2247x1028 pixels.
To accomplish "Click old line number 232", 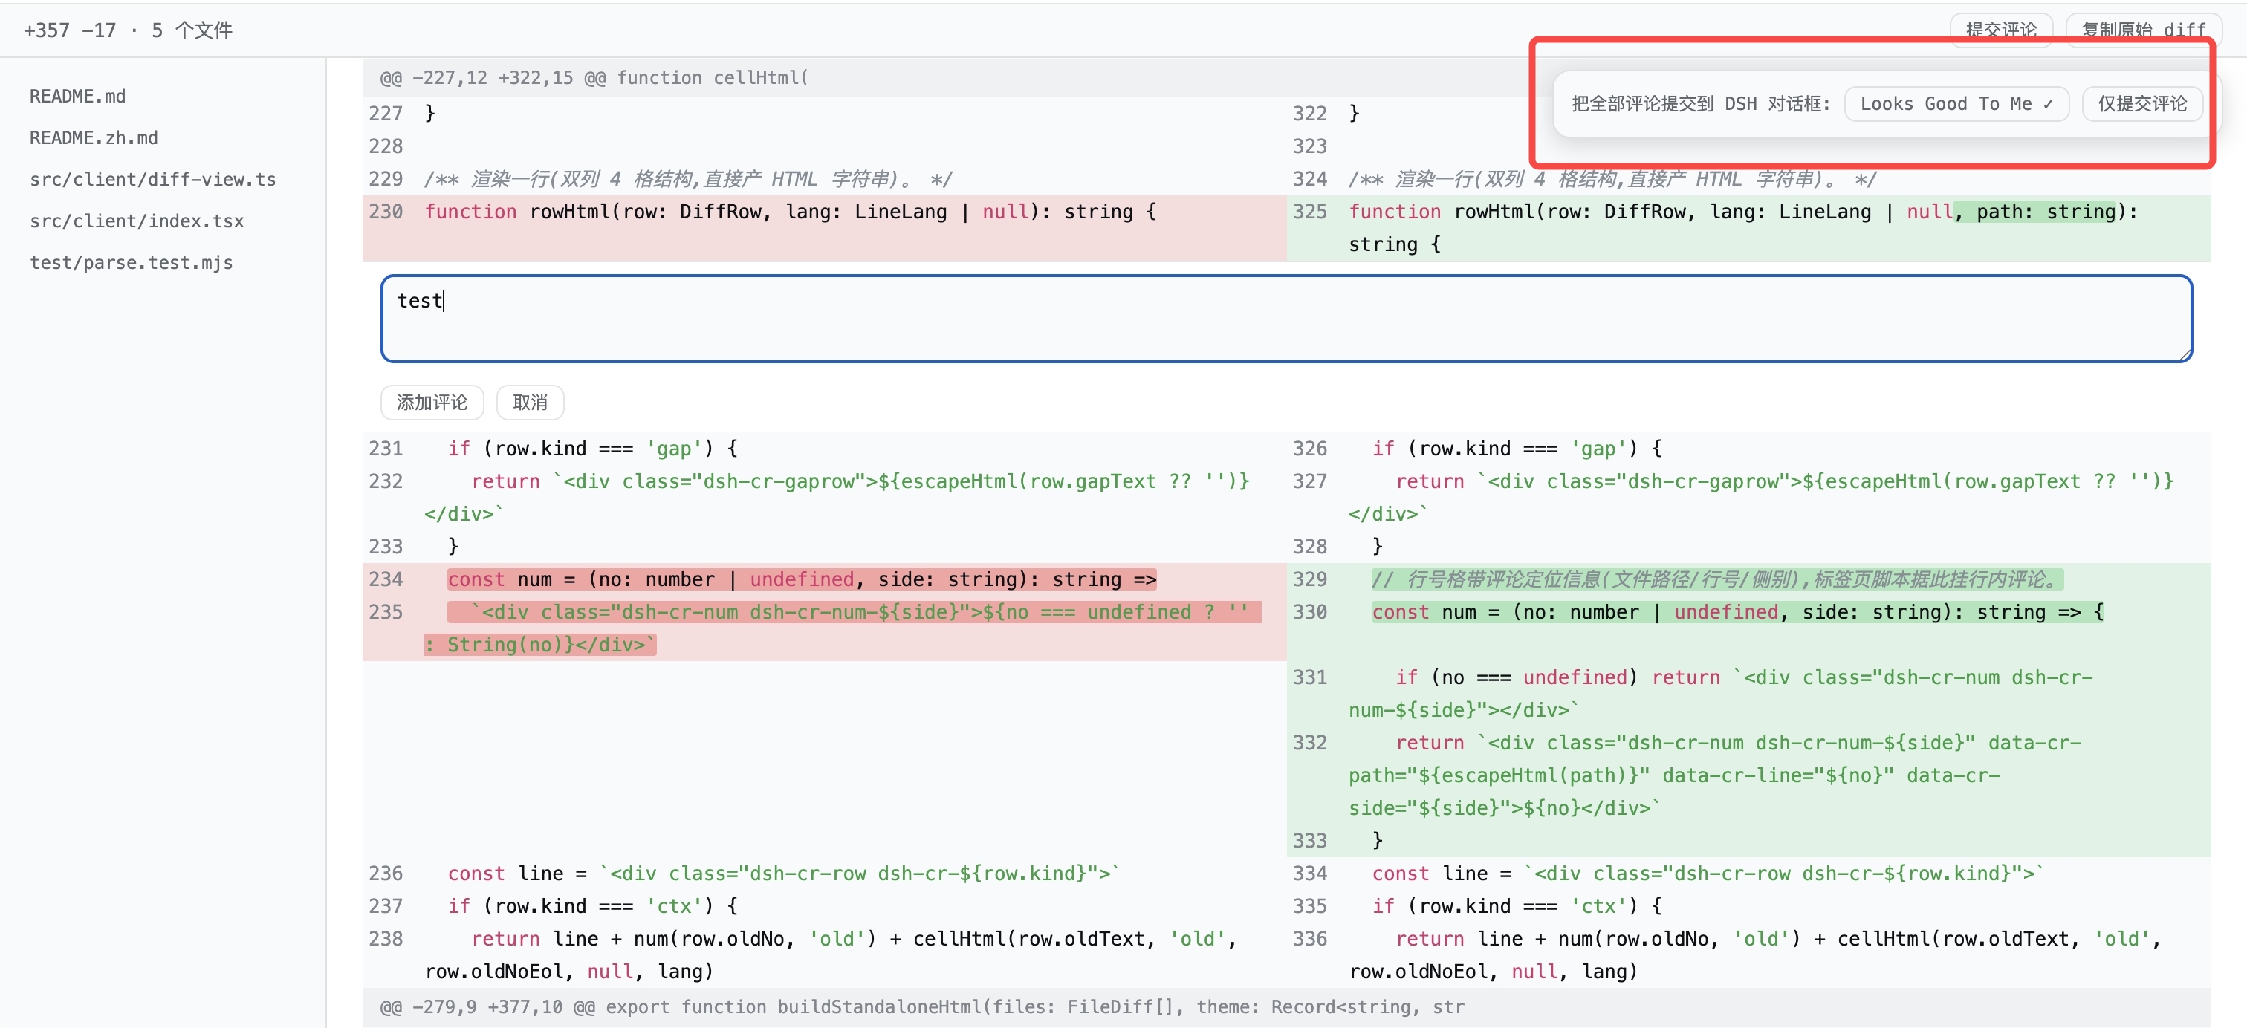I will [x=386, y=481].
